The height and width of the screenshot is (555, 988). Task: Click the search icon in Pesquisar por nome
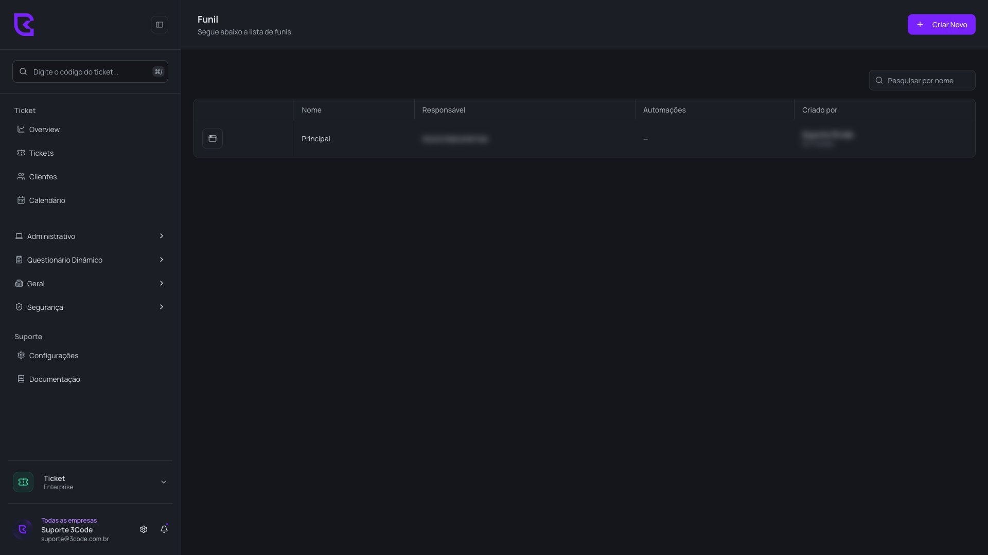tap(879, 80)
